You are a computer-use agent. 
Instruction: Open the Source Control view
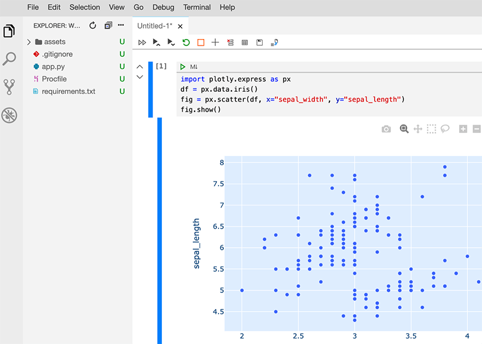9,87
